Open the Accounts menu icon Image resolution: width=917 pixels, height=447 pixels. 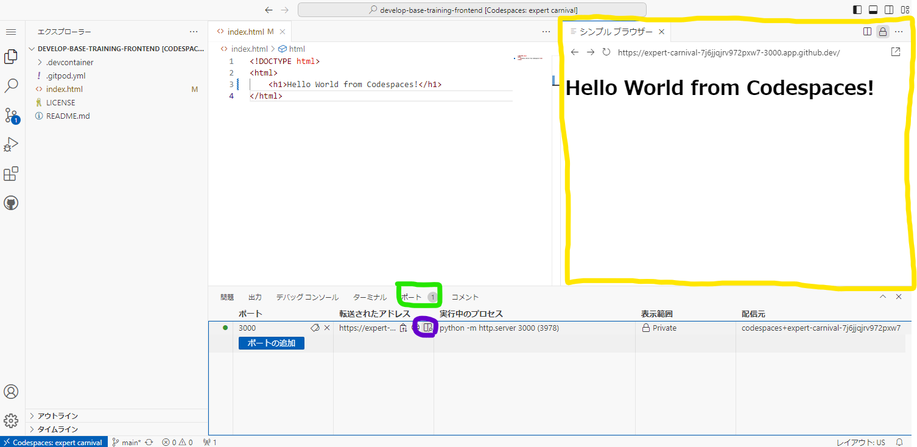tap(11, 392)
